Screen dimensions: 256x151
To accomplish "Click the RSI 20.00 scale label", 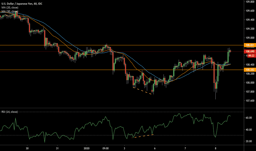I will click(249, 141).
